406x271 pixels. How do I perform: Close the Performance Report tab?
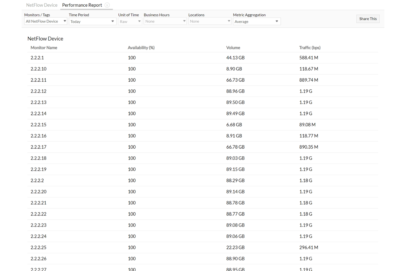pos(107,5)
